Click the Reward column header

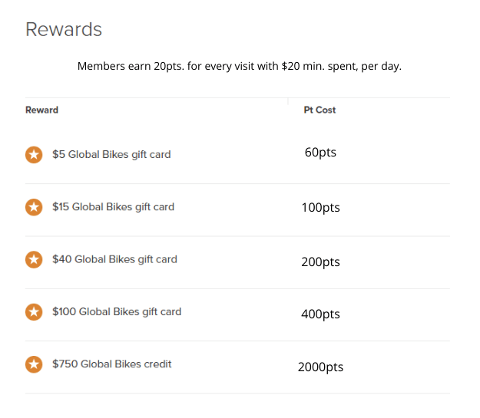[41, 110]
